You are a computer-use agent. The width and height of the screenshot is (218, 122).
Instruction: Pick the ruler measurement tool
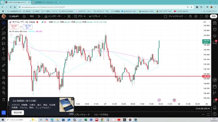click(4, 65)
